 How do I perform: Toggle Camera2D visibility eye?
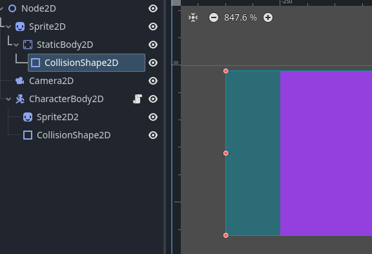click(x=153, y=81)
